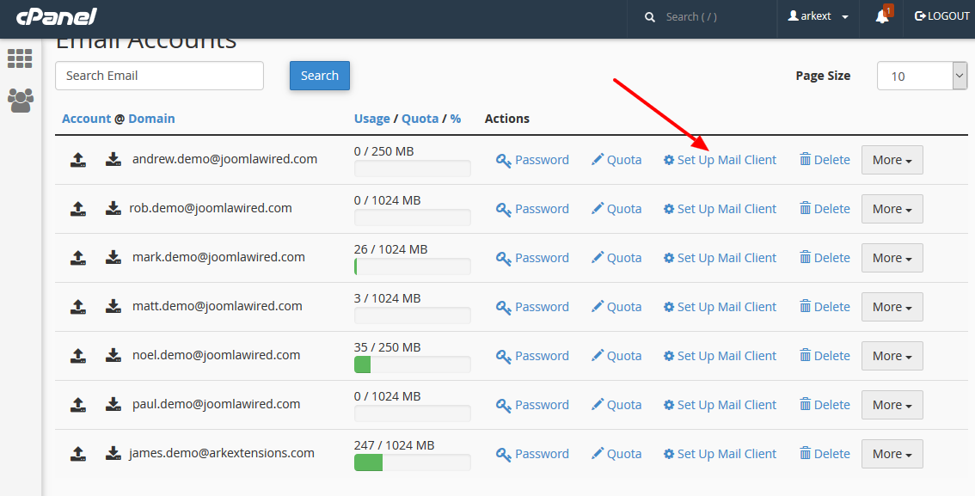Click download icon for rob.demo account
Viewport: 975px width, 496px height.
pos(113,208)
